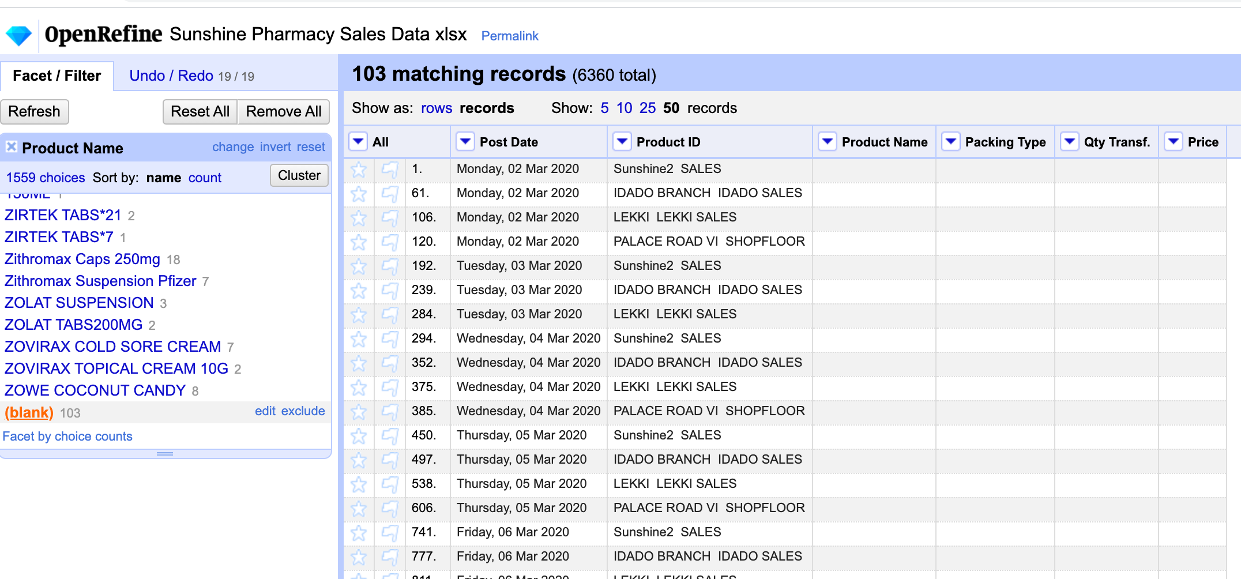Flag record 61
1241x579 pixels.
(390, 194)
